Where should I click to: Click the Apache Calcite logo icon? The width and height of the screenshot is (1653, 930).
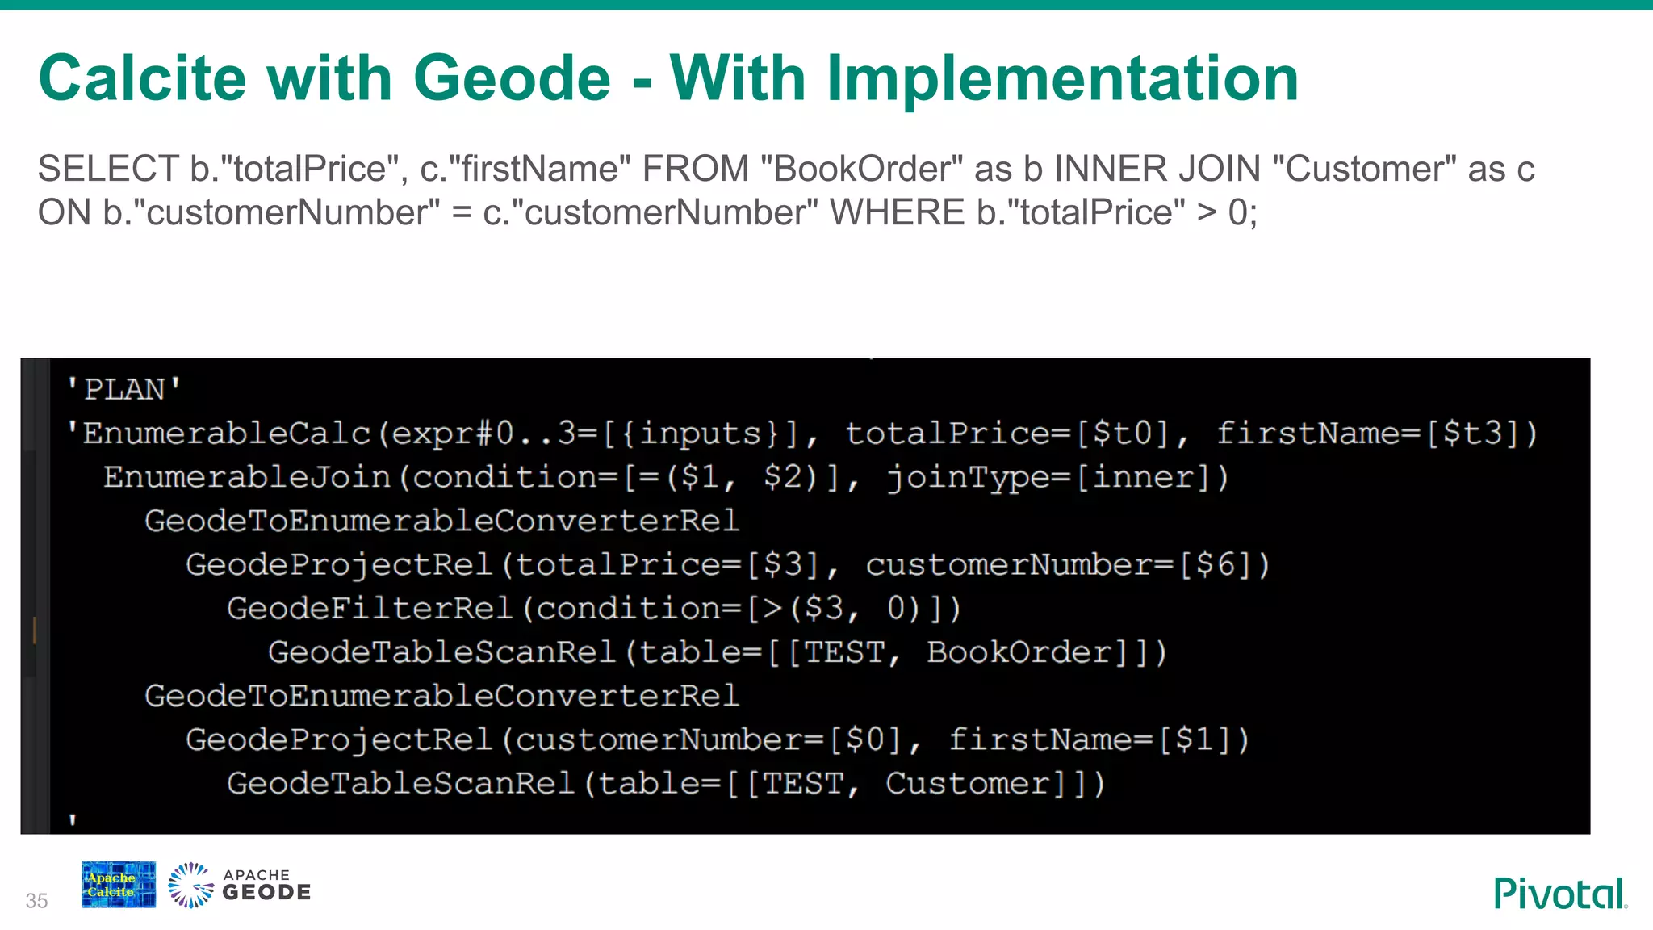coord(118,885)
